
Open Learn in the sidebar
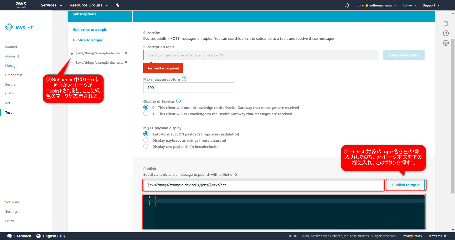point(9,221)
